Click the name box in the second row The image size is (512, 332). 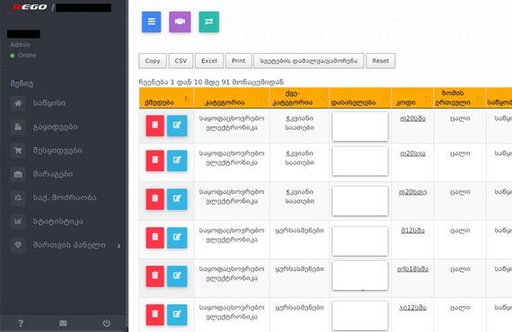360,162
